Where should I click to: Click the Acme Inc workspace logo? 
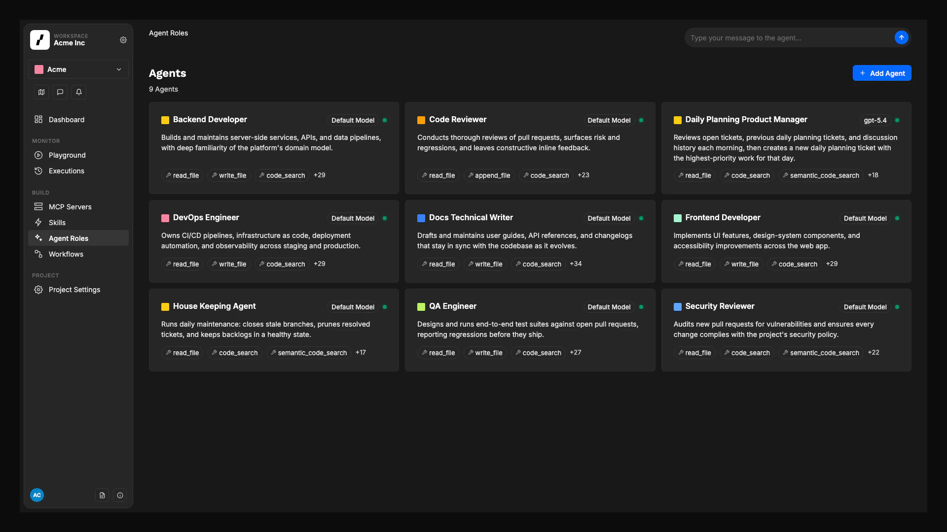[40, 40]
